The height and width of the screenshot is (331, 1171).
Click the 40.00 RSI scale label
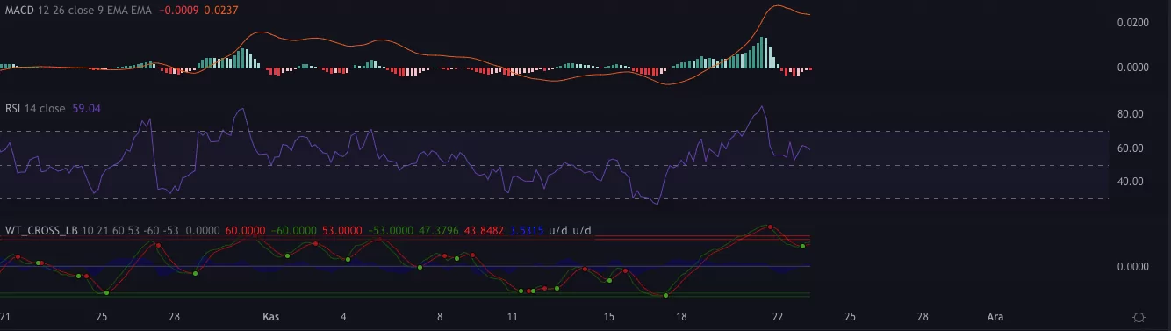coord(1131,182)
